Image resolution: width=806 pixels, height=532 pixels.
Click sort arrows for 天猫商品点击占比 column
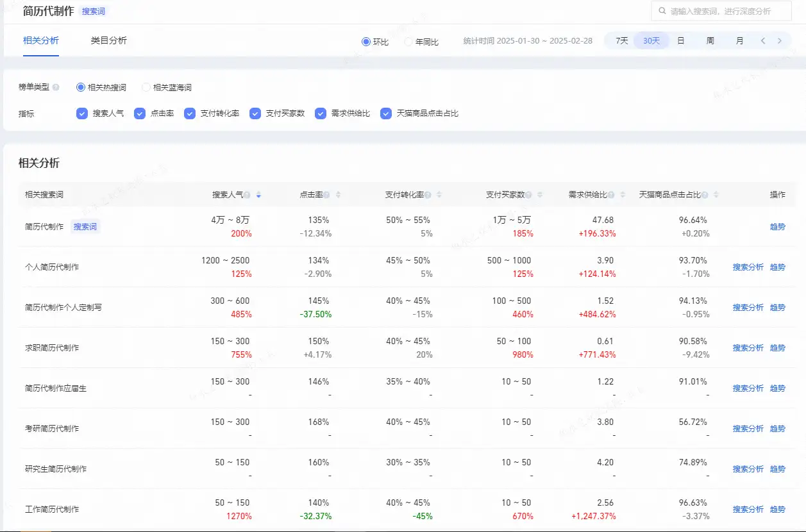click(716, 195)
